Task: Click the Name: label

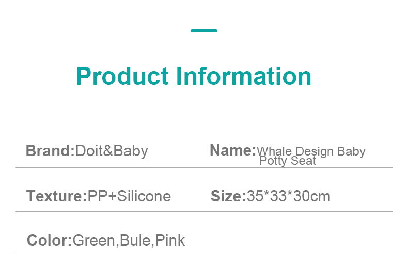Action: click(x=232, y=150)
